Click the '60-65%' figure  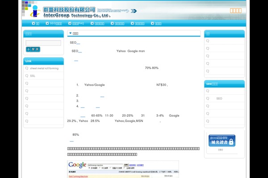pos(97,116)
